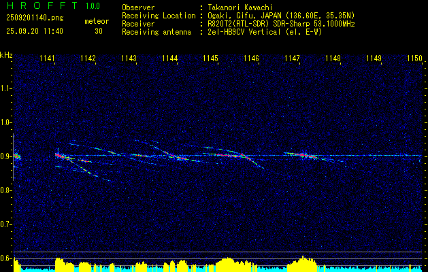Click time marker 1148

click(x=333, y=58)
